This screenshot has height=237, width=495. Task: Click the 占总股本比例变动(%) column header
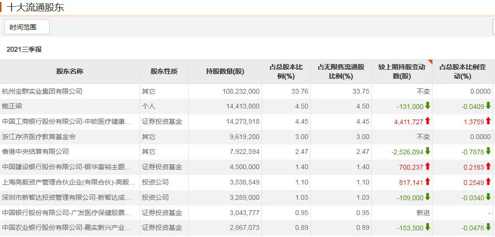(463, 72)
